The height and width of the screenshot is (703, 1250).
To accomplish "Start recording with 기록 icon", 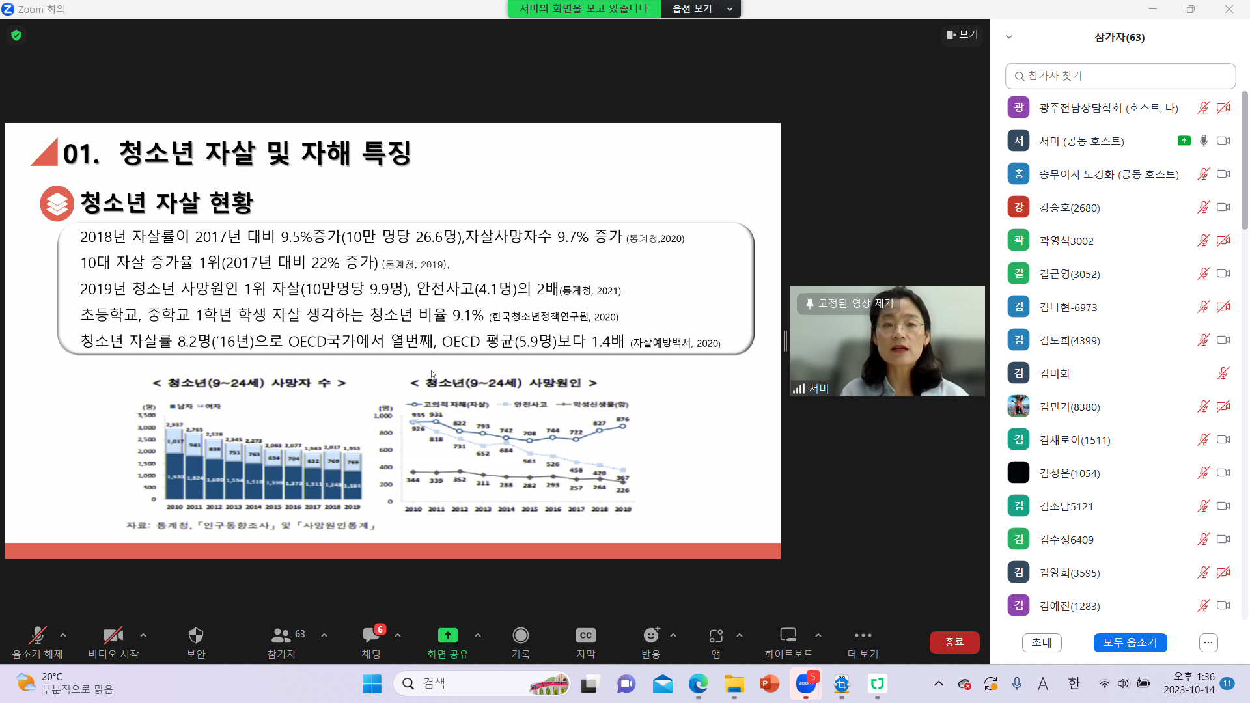I will coord(520,635).
